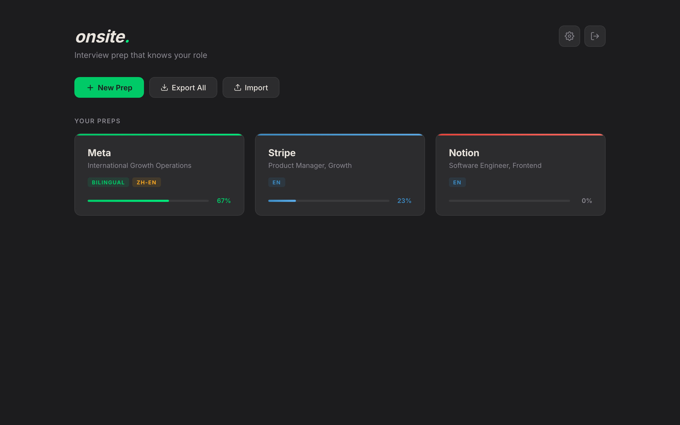Viewport: 680px width, 425px height.
Task: Click the BILINGUAL tag on Meta card
Action: click(x=108, y=182)
